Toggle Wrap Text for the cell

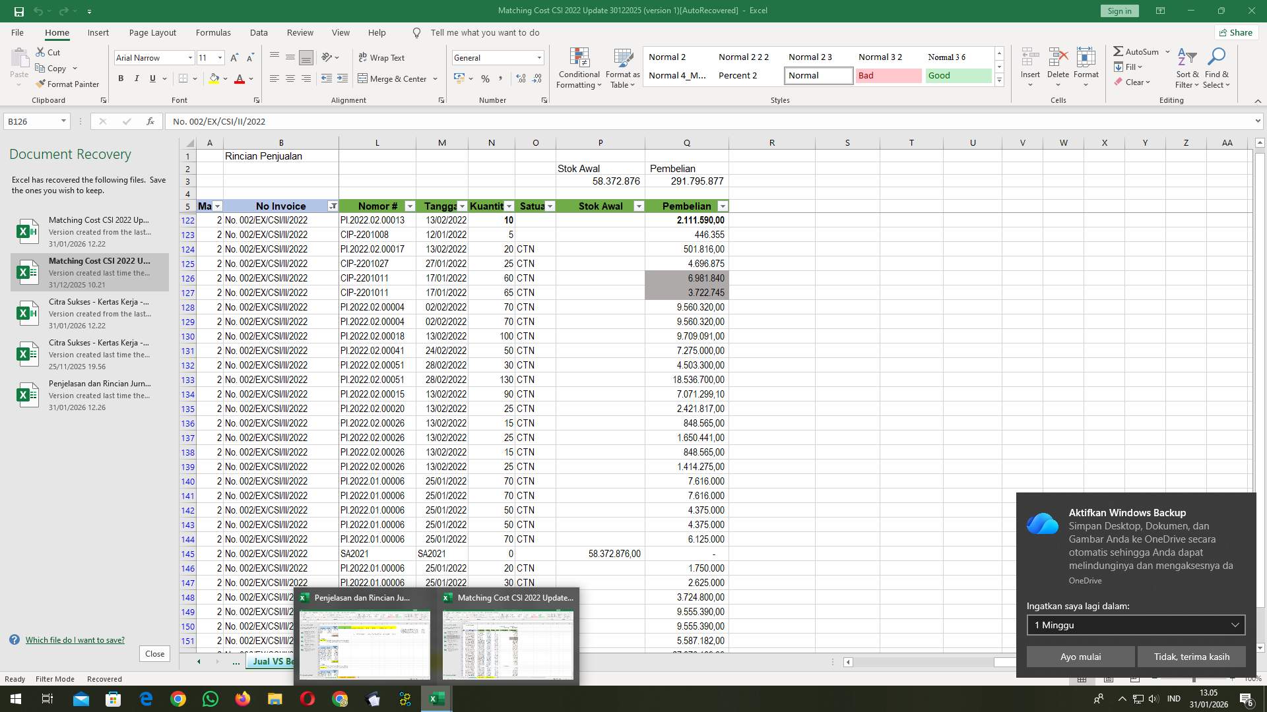[382, 57]
